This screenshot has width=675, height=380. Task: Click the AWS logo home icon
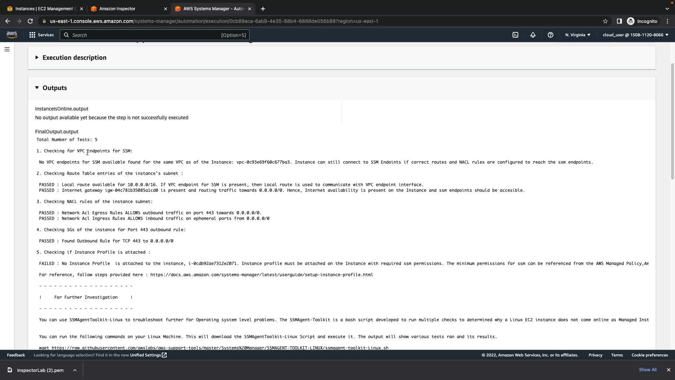click(12, 34)
